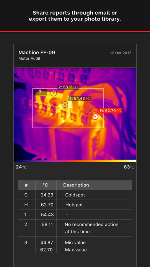
Task: Select the area 3 box label
Action: 40,92
